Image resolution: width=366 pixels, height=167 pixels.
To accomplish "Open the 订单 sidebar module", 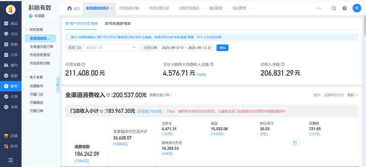I will point(11,55).
